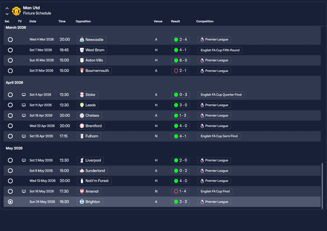Select the Nott'm Forest fixture radio button
The image size is (327, 231).
click(x=10, y=181)
